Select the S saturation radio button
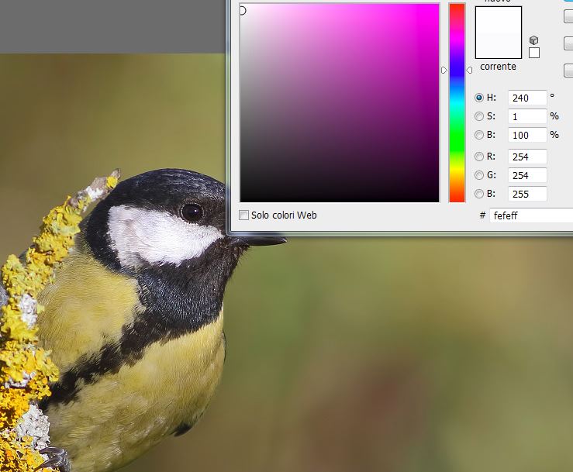 [x=478, y=116]
